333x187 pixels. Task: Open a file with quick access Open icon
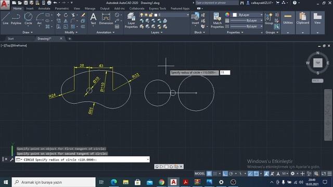(x=20, y=3)
